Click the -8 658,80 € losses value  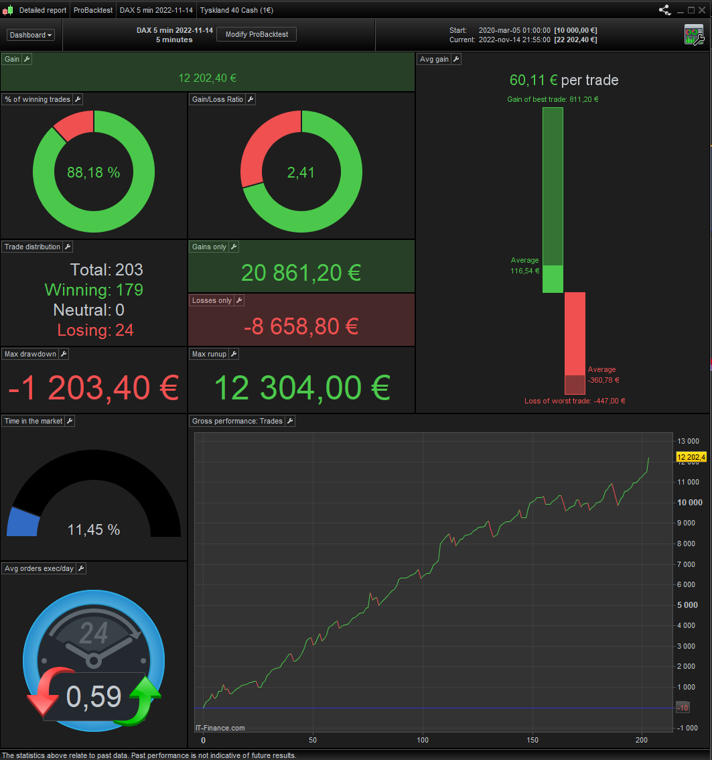coord(301,326)
